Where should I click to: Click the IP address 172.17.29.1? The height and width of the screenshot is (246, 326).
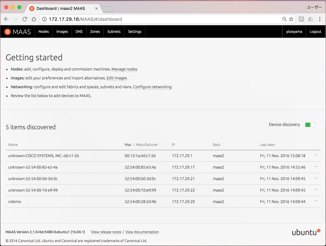pos(182,156)
